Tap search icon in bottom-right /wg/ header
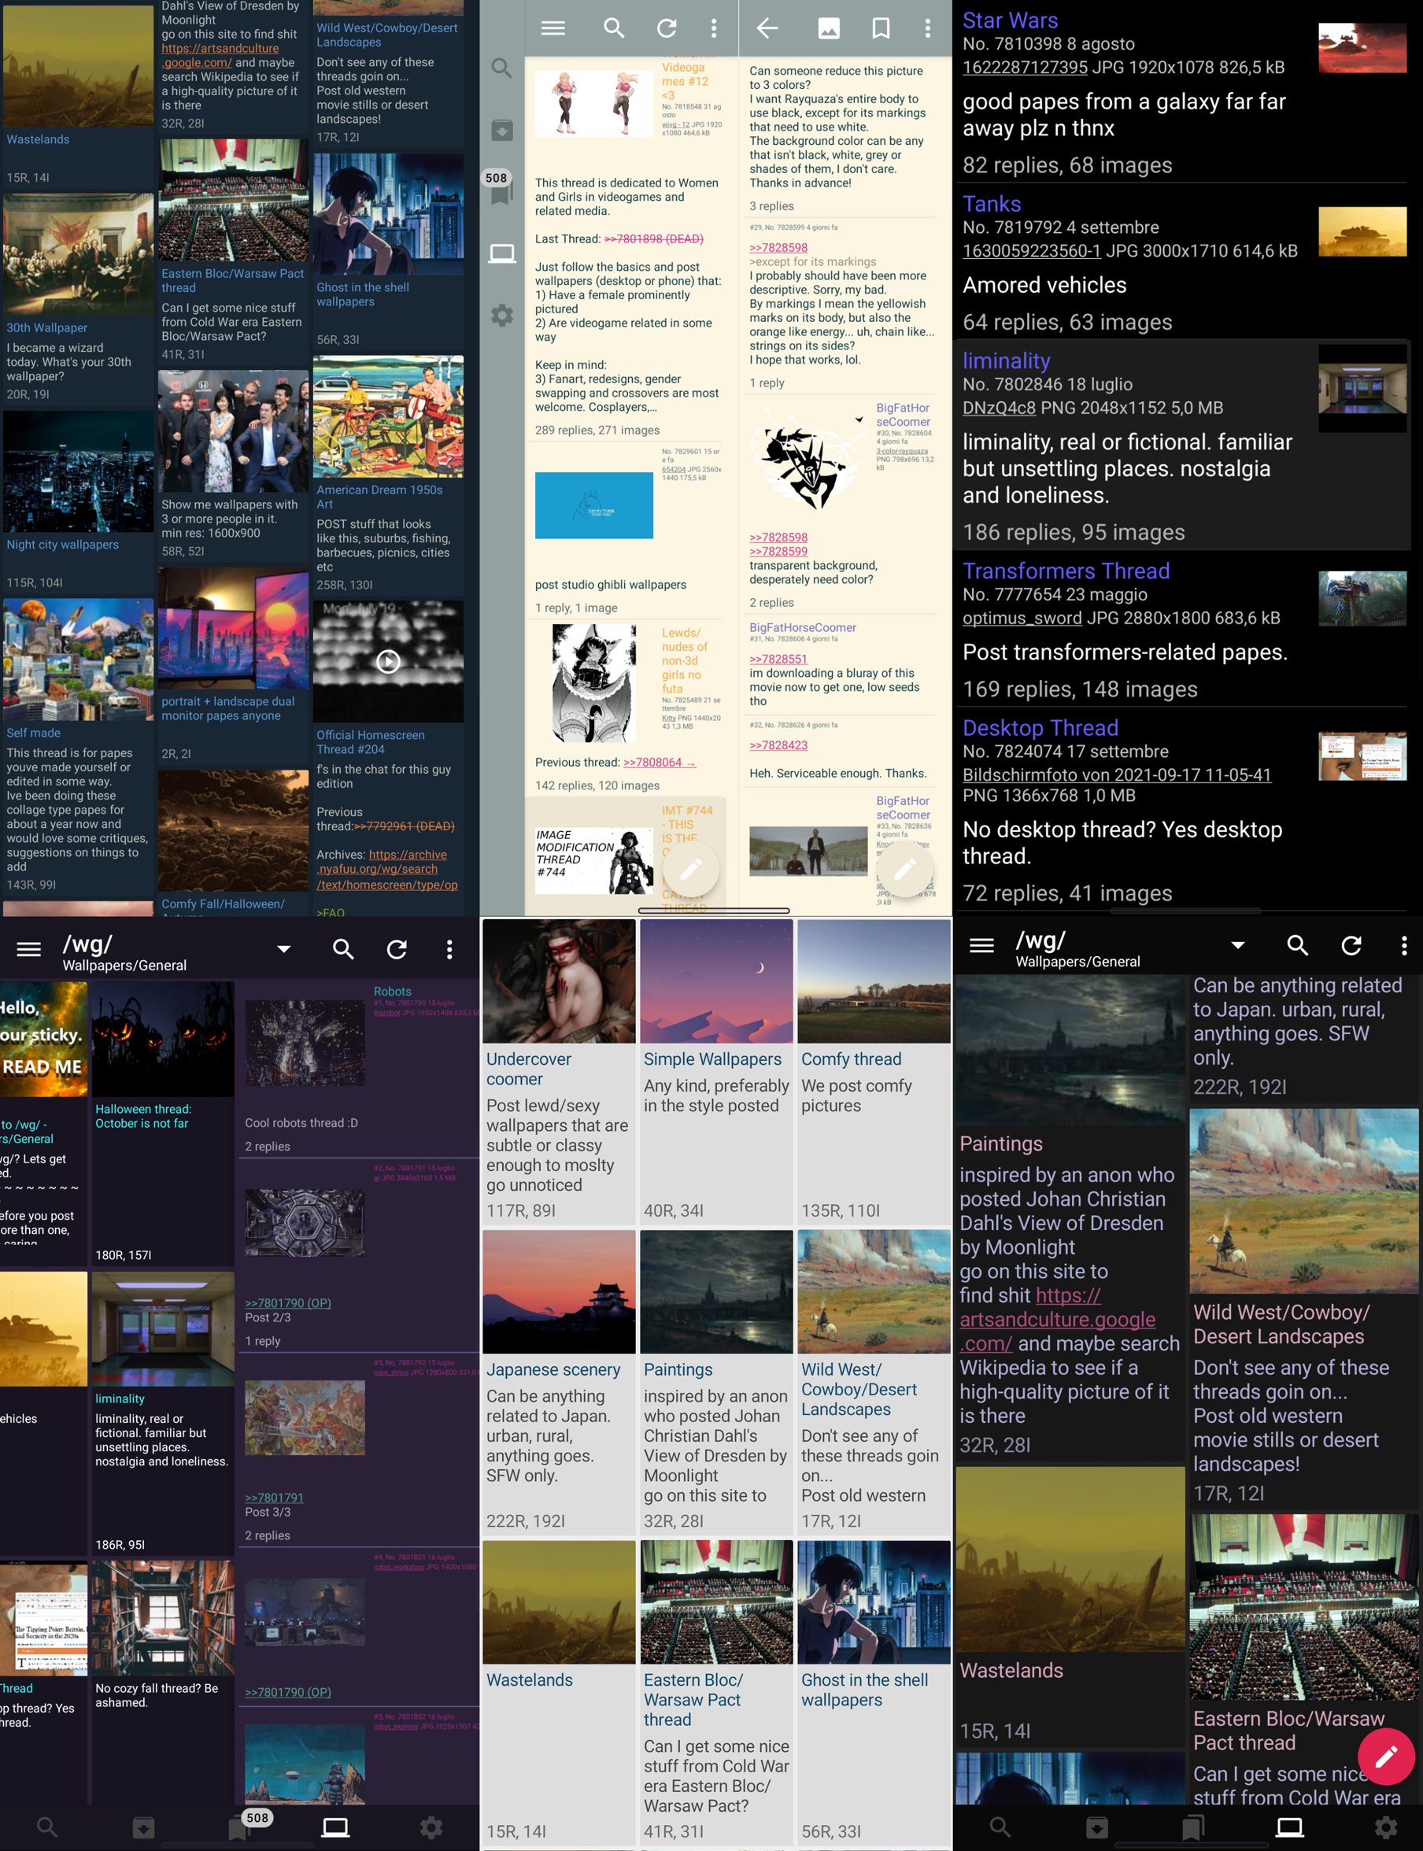This screenshot has width=1423, height=1851. tap(1298, 945)
